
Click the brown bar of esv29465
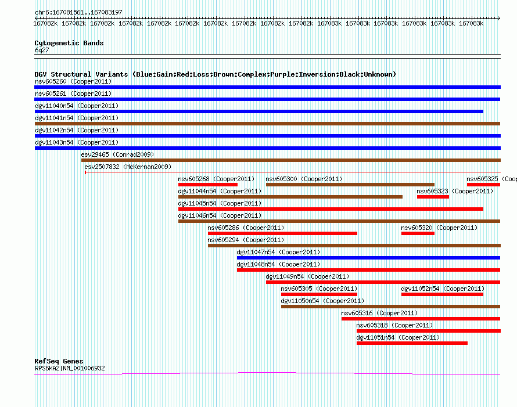pyautogui.click(x=291, y=160)
